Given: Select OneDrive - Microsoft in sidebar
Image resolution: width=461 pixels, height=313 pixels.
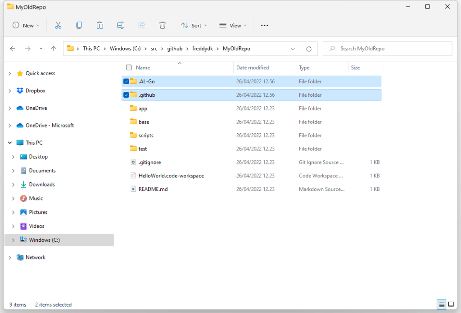Looking at the screenshot, I should (x=50, y=126).
